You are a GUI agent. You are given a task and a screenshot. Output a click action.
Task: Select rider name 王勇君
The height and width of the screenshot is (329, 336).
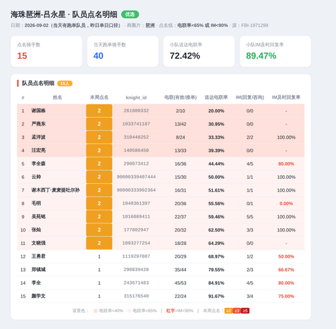click(x=38, y=256)
